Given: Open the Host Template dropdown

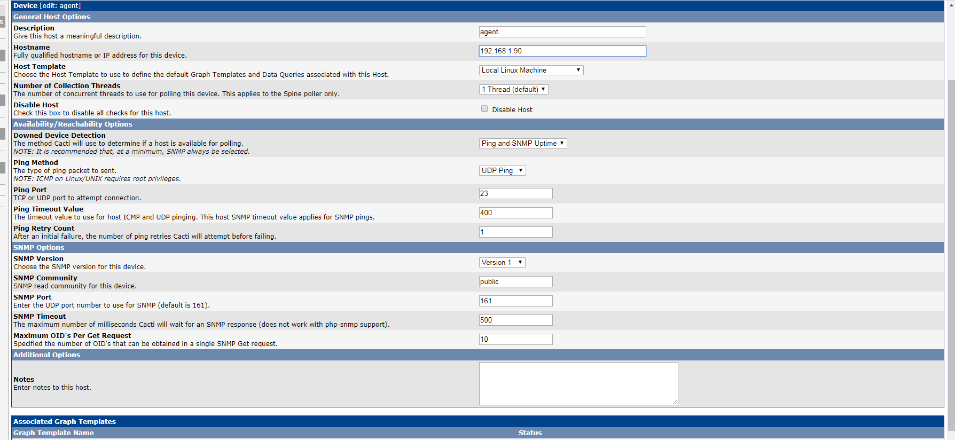Looking at the screenshot, I should click(531, 70).
